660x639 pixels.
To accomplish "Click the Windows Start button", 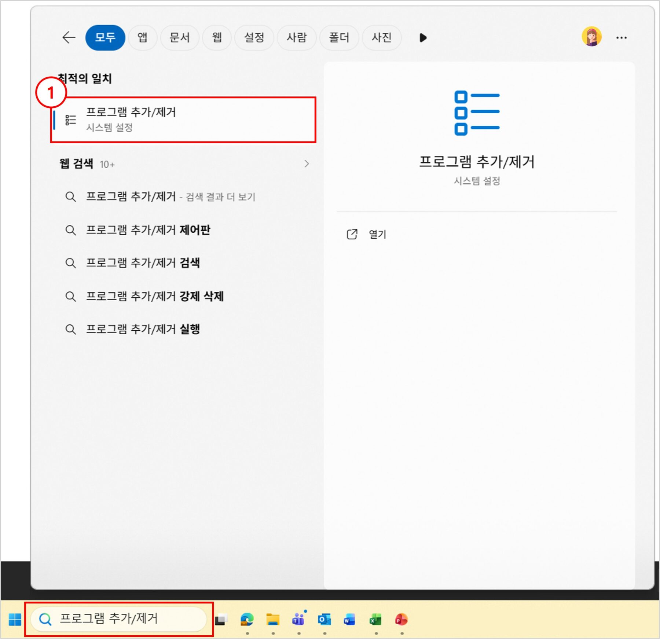I will tap(15, 620).
